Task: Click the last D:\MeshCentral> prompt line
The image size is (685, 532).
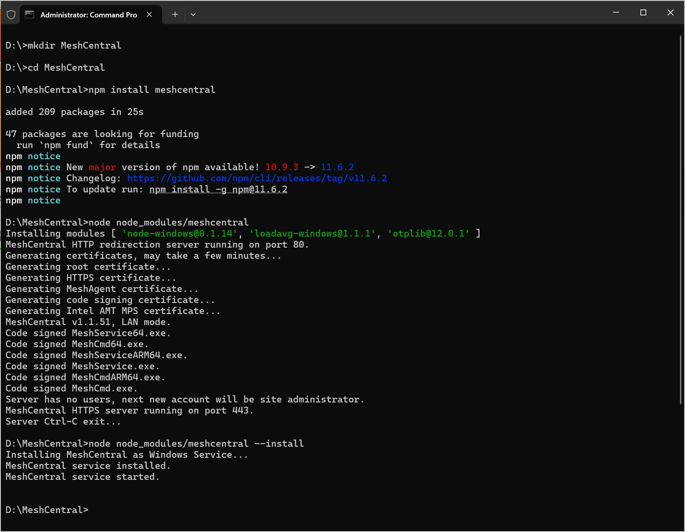Action: point(47,510)
